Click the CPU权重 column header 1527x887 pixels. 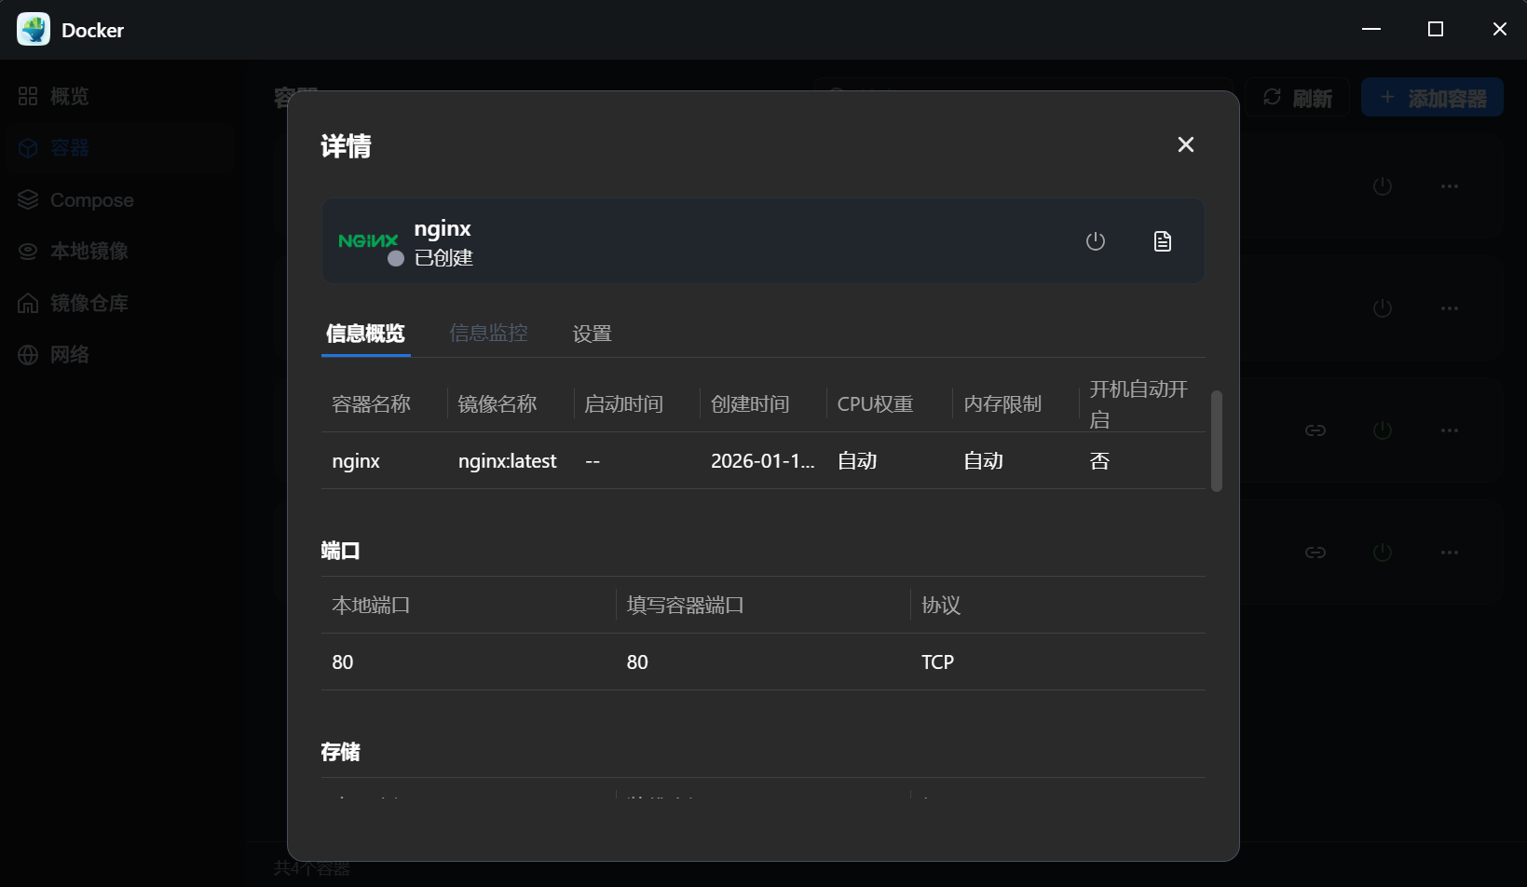pos(875,403)
